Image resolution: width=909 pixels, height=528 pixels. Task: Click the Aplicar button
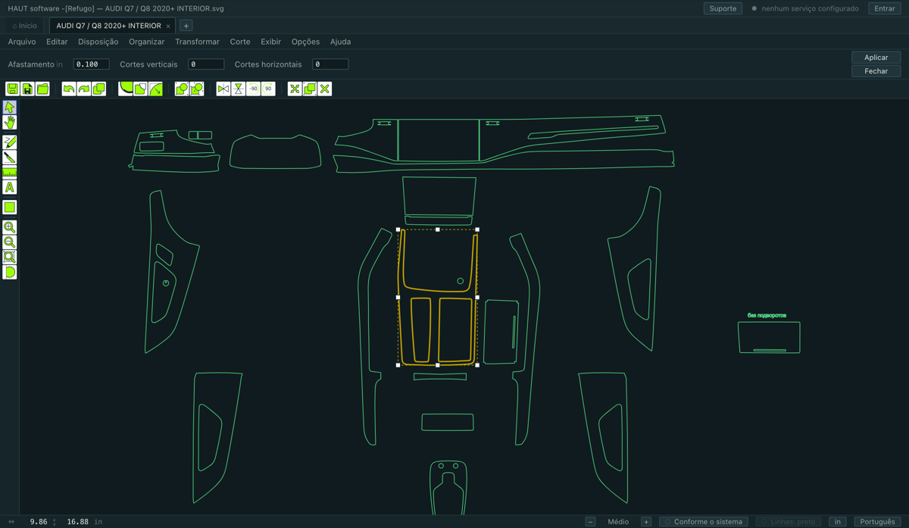coord(876,58)
